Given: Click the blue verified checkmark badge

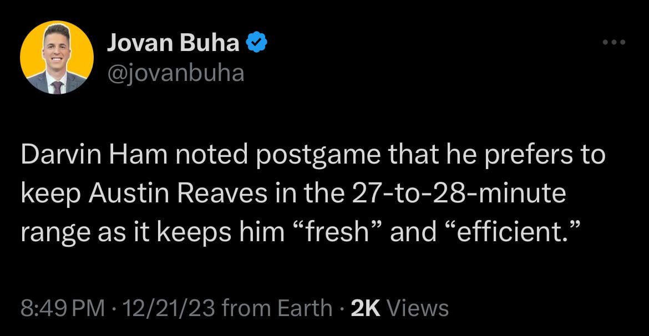Looking at the screenshot, I should click(x=257, y=43).
